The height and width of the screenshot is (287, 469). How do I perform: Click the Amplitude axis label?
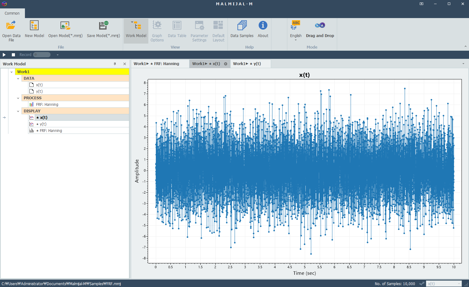click(136, 171)
